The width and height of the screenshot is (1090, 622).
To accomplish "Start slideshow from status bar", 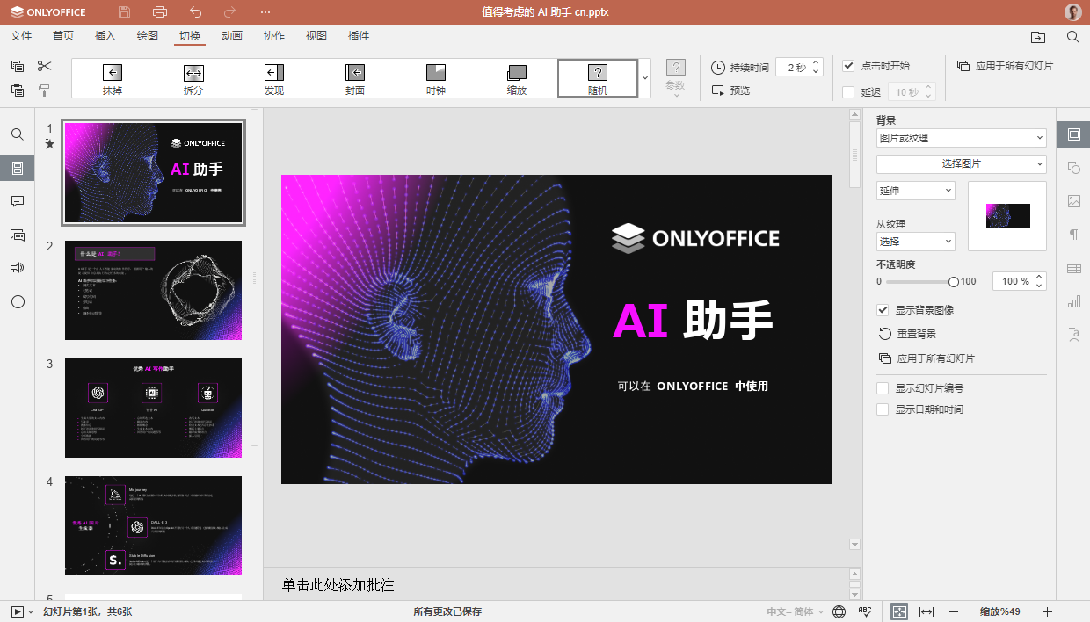I will (18, 611).
